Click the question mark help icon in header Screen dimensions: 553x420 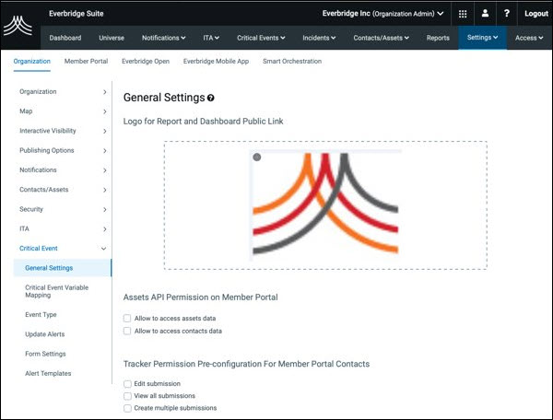pos(507,14)
